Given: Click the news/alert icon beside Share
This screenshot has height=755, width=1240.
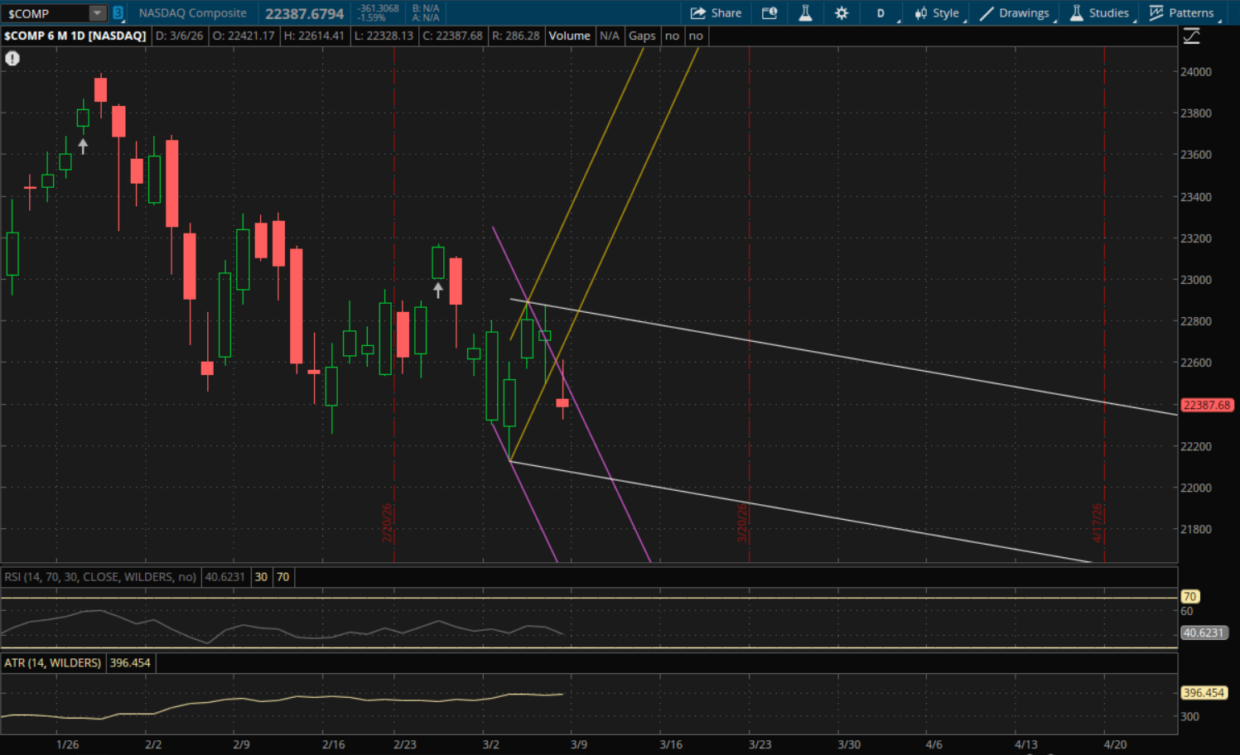Looking at the screenshot, I should [x=770, y=13].
